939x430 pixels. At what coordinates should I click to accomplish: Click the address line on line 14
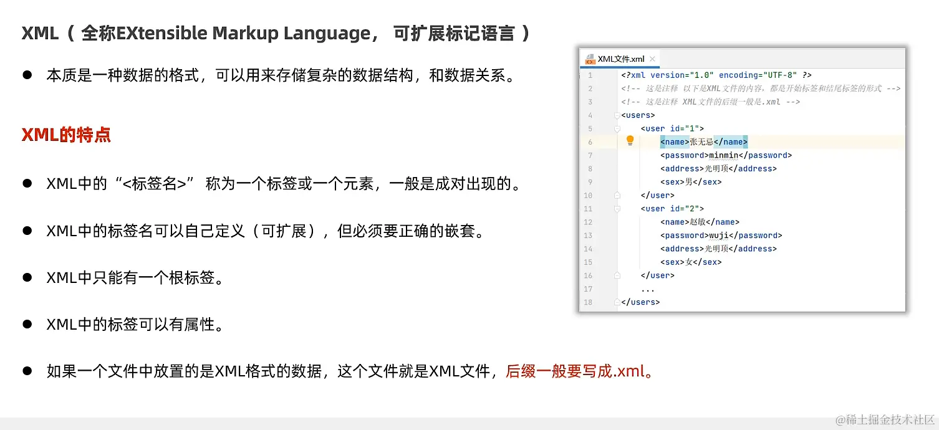click(718, 249)
